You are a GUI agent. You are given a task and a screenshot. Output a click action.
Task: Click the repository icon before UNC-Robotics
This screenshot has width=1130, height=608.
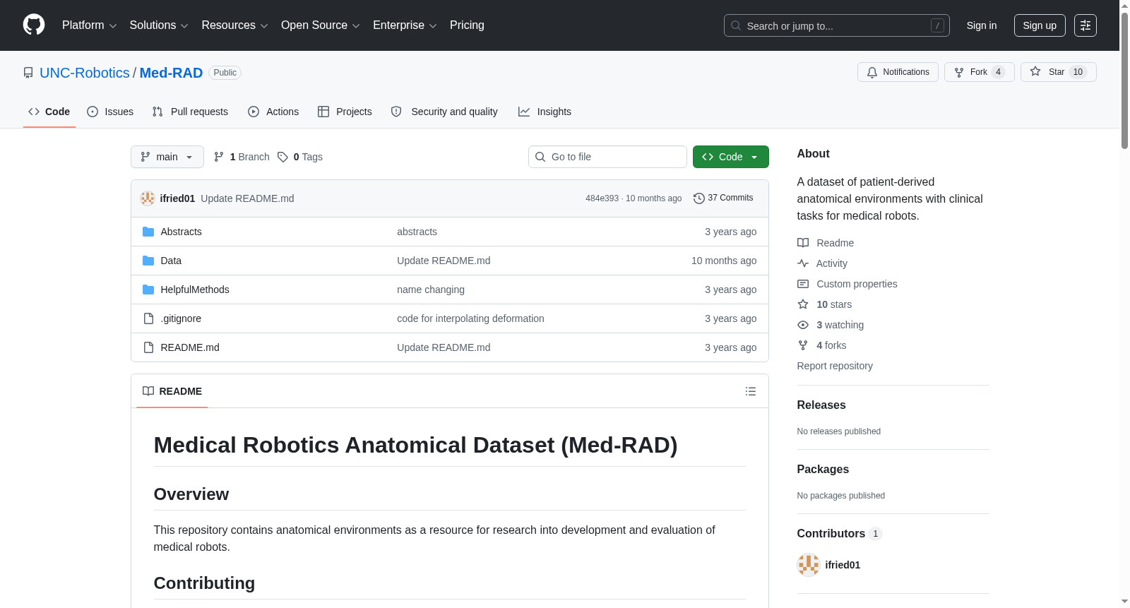tap(28, 73)
